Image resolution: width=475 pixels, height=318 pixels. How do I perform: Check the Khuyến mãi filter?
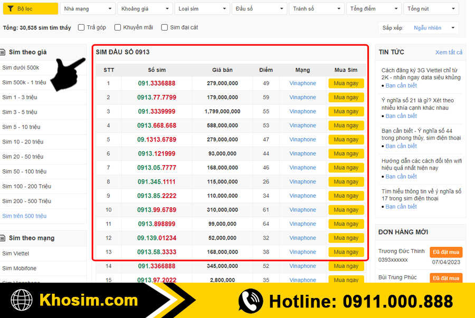(118, 27)
